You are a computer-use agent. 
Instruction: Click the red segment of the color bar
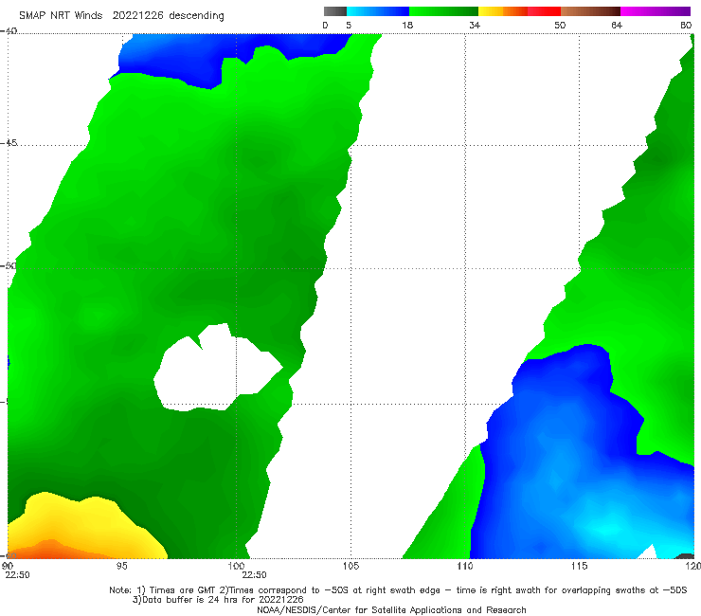[544, 11]
